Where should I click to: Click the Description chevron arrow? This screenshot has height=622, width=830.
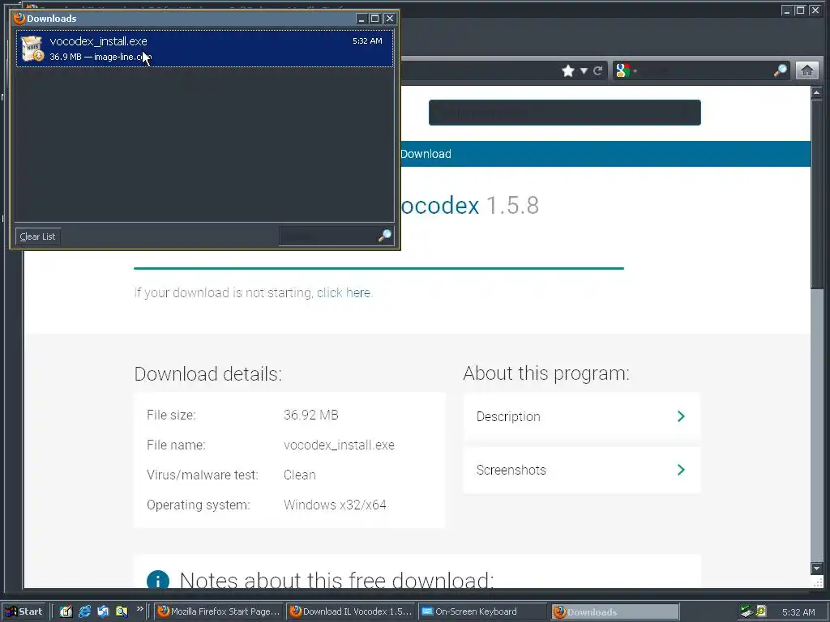(x=681, y=416)
